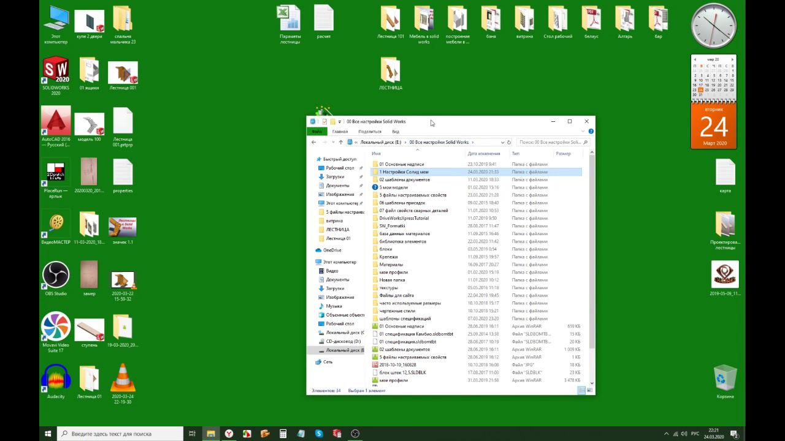Screen dimensions: 785x441
Task: Click Локальный диск (E:) in address breadcrumb
Action: (380, 142)
